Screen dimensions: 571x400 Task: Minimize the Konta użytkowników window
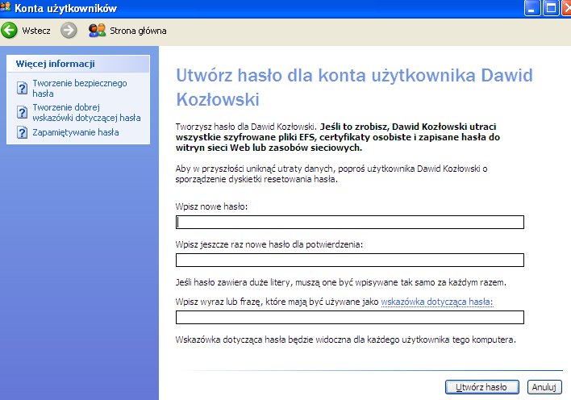pyautogui.click(x=532, y=8)
